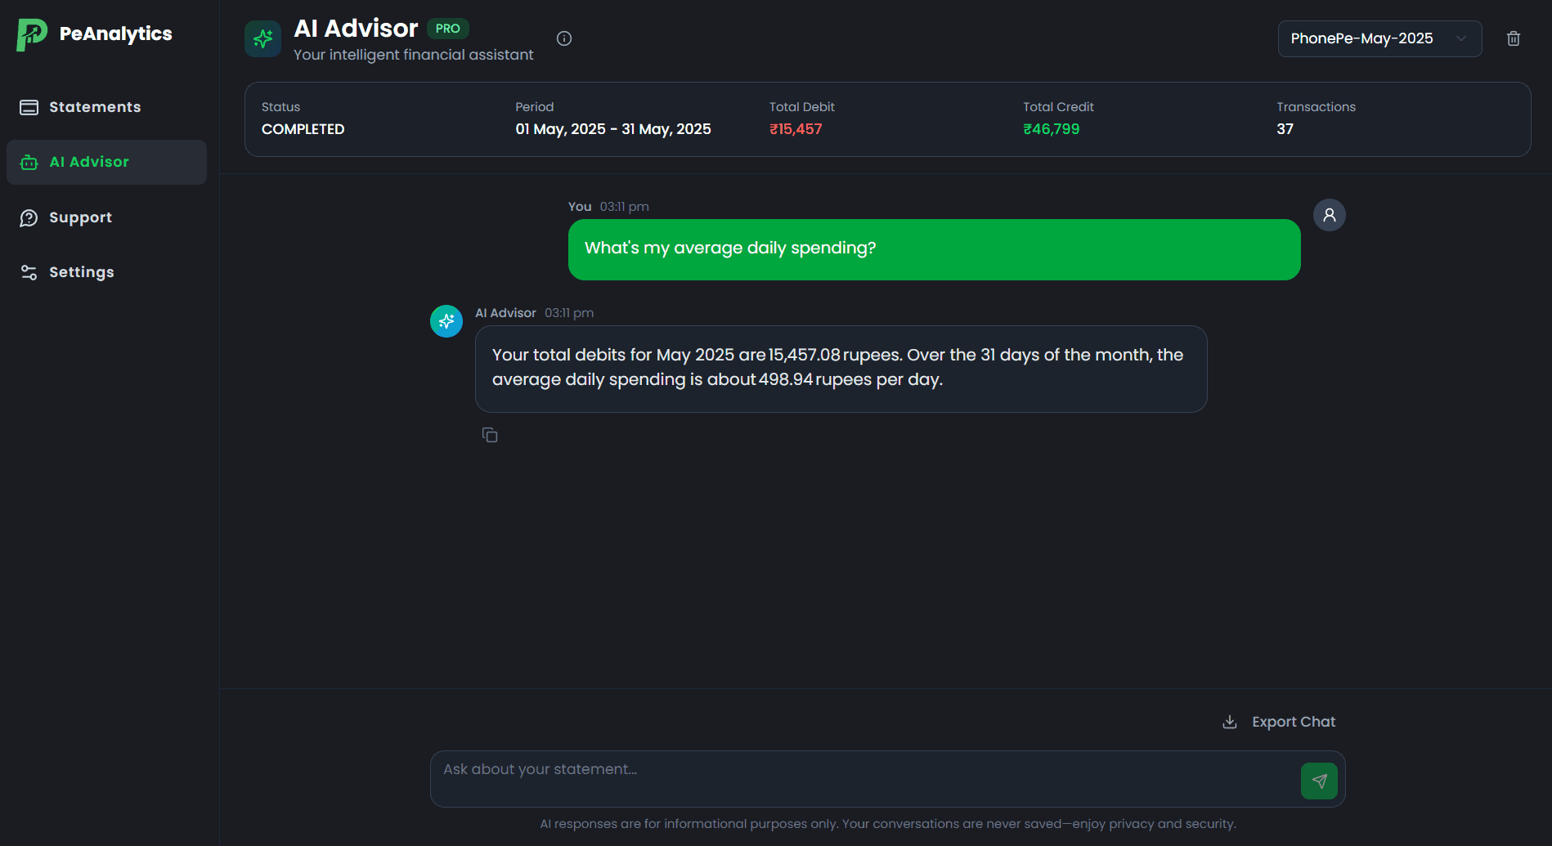
Task: Click the Export Chat button
Action: (1293, 722)
